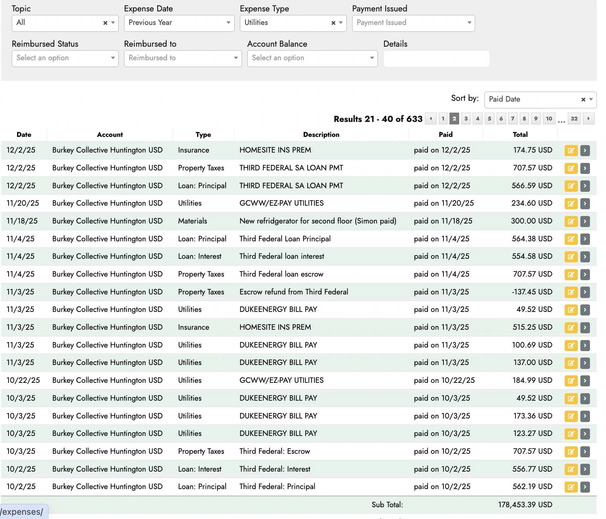Open details arrow for Escrow refund row
The image size is (606, 519).
[x=585, y=292]
